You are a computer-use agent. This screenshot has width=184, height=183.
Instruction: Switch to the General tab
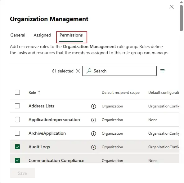(18, 35)
